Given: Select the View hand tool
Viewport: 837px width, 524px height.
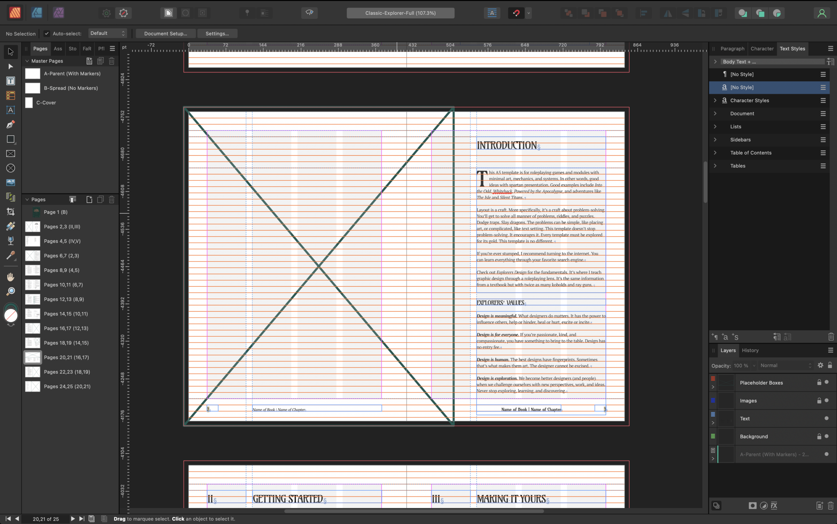Looking at the screenshot, I should (x=10, y=277).
